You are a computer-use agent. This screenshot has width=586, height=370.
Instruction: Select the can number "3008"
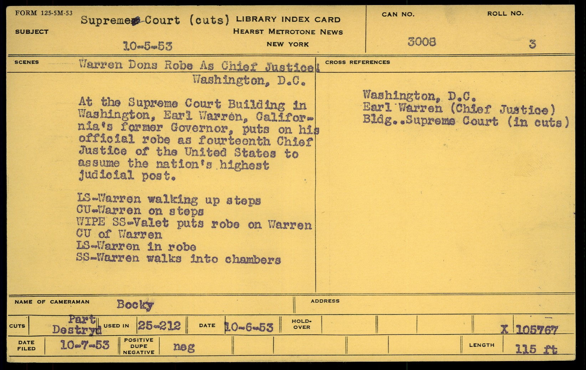422,42
